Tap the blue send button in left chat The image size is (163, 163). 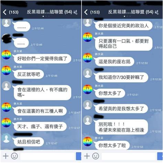(78, 156)
